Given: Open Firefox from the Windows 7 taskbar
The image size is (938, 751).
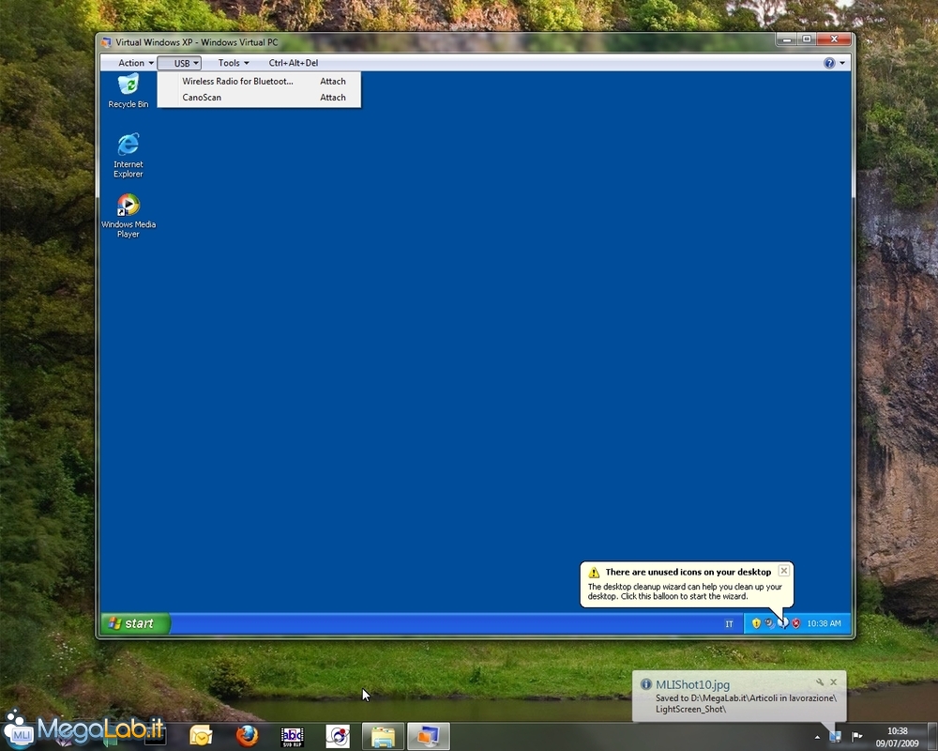Looking at the screenshot, I should click(x=247, y=736).
